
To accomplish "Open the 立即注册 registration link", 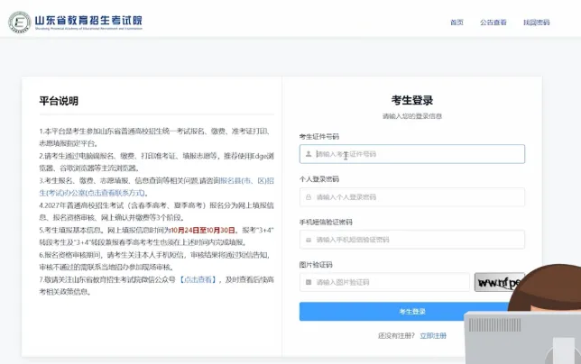I will pos(433,335).
